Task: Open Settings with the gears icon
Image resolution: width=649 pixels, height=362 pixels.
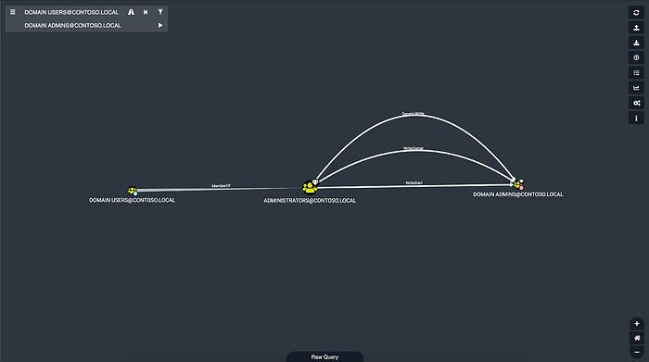Action: [x=636, y=103]
